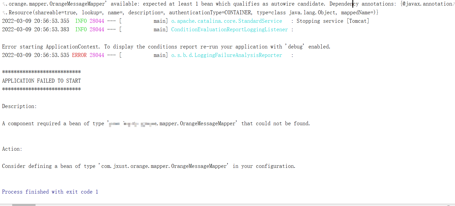Click the red 'ERROR' log level
This screenshot has height=206, width=455.
point(79,55)
